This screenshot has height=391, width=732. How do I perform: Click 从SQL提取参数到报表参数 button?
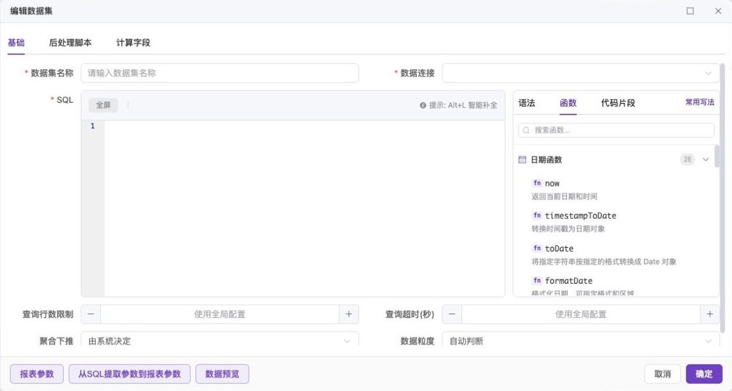point(129,374)
